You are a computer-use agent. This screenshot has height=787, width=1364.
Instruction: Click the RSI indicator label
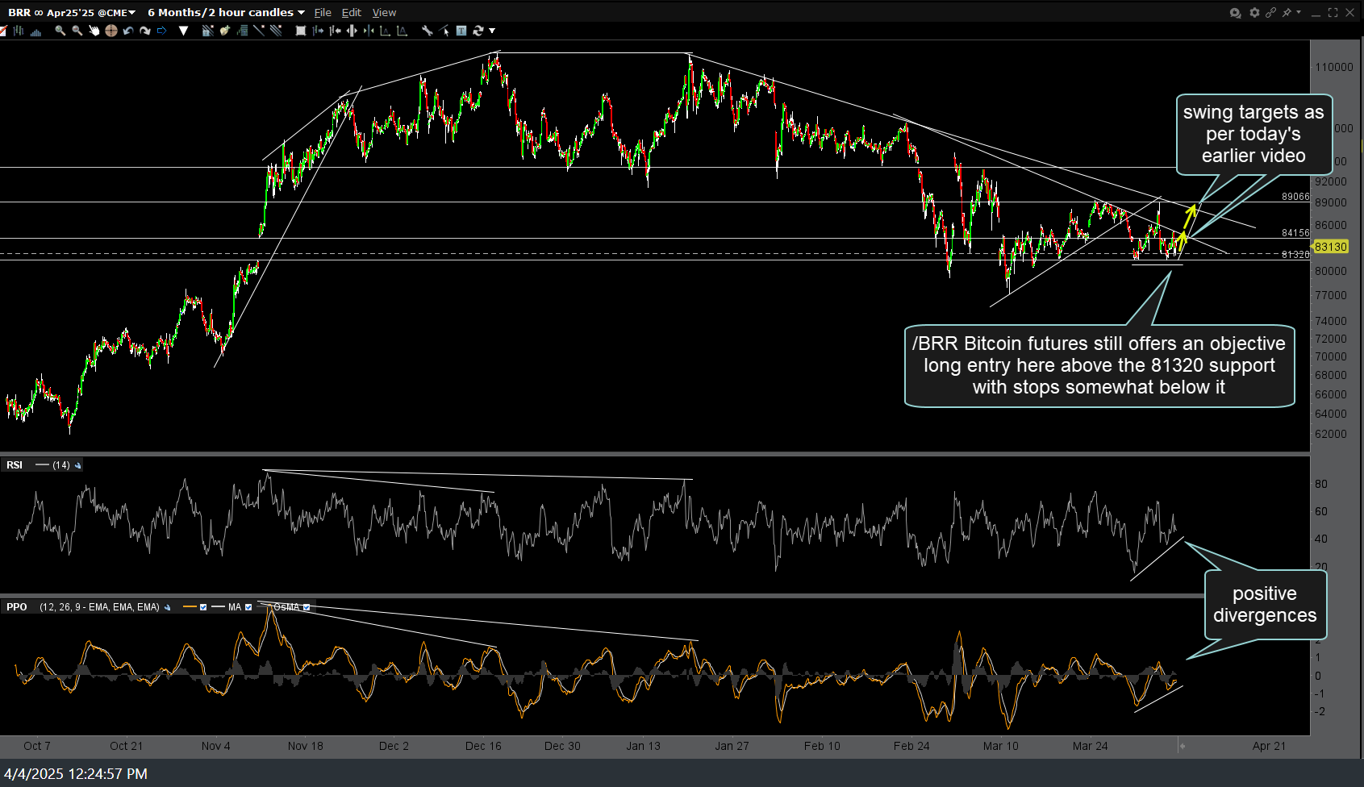point(15,465)
